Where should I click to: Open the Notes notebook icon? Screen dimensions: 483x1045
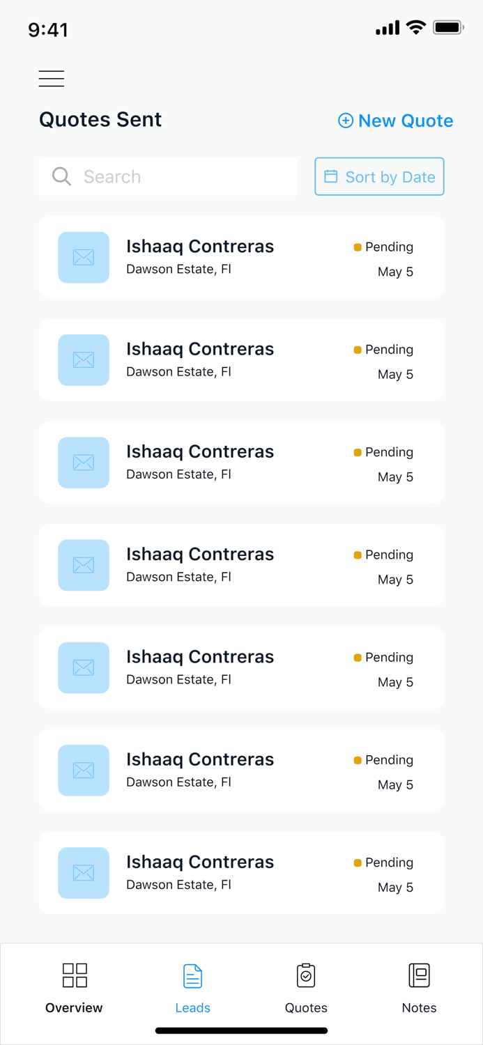pos(419,975)
